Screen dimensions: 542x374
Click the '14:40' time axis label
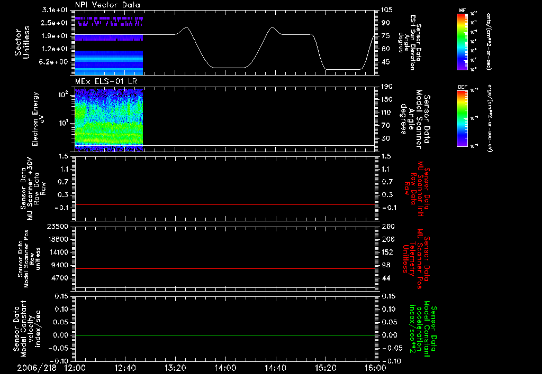tap(275, 368)
